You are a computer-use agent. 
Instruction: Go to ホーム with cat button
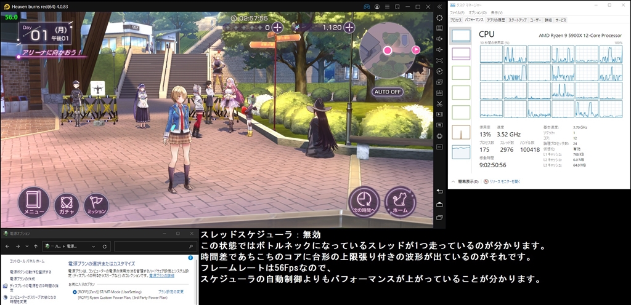coord(400,202)
